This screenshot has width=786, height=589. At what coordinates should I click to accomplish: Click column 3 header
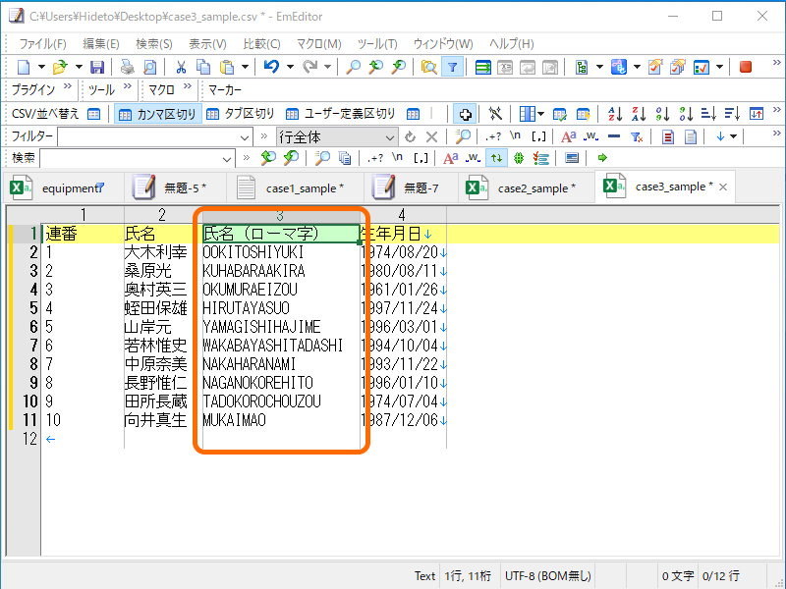point(280,215)
